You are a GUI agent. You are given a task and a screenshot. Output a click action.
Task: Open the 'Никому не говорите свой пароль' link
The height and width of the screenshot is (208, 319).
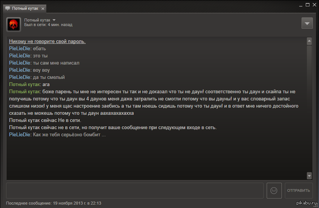click(47, 41)
